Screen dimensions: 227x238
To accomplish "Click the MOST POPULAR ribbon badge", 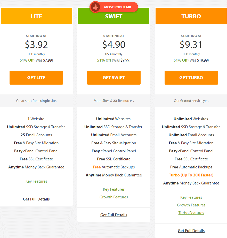I will pos(113,7).
